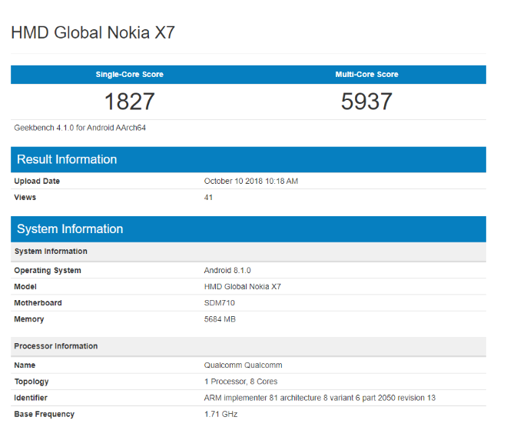Select the Motherboard row label
Image resolution: width=507 pixels, height=427 pixels.
click(38, 303)
